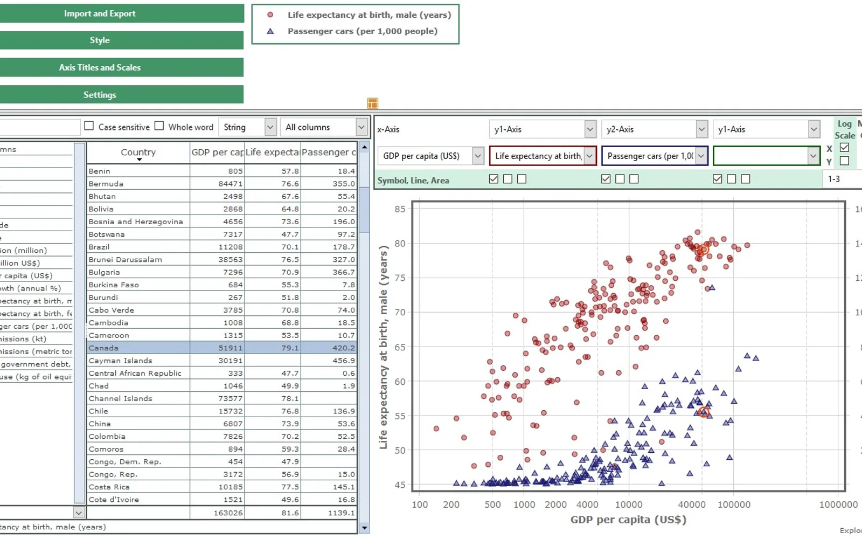Click summary row maximum value 163026

tap(228, 513)
